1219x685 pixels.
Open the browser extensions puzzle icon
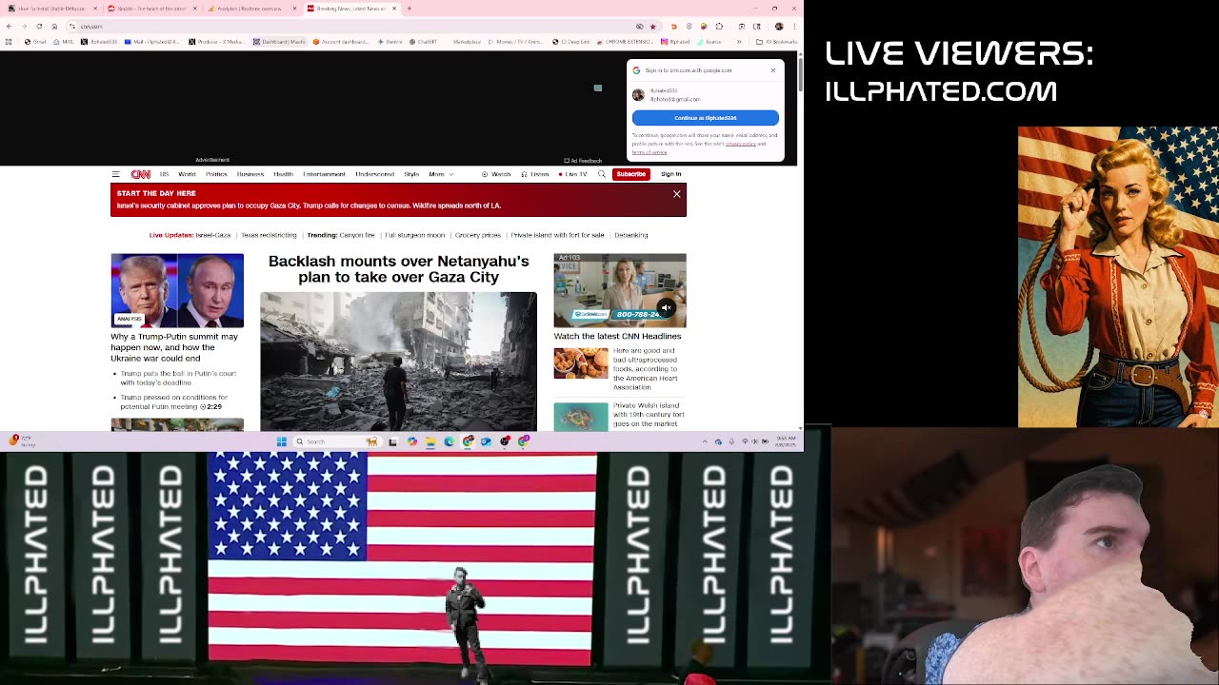(719, 26)
